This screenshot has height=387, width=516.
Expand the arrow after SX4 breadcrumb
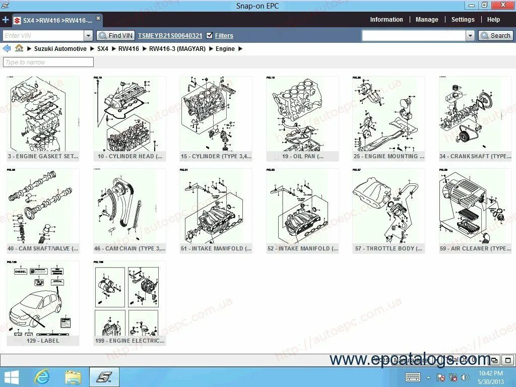(x=113, y=49)
